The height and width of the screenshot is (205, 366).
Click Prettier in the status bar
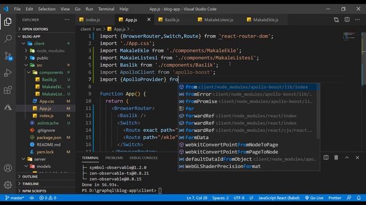(335, 198)
